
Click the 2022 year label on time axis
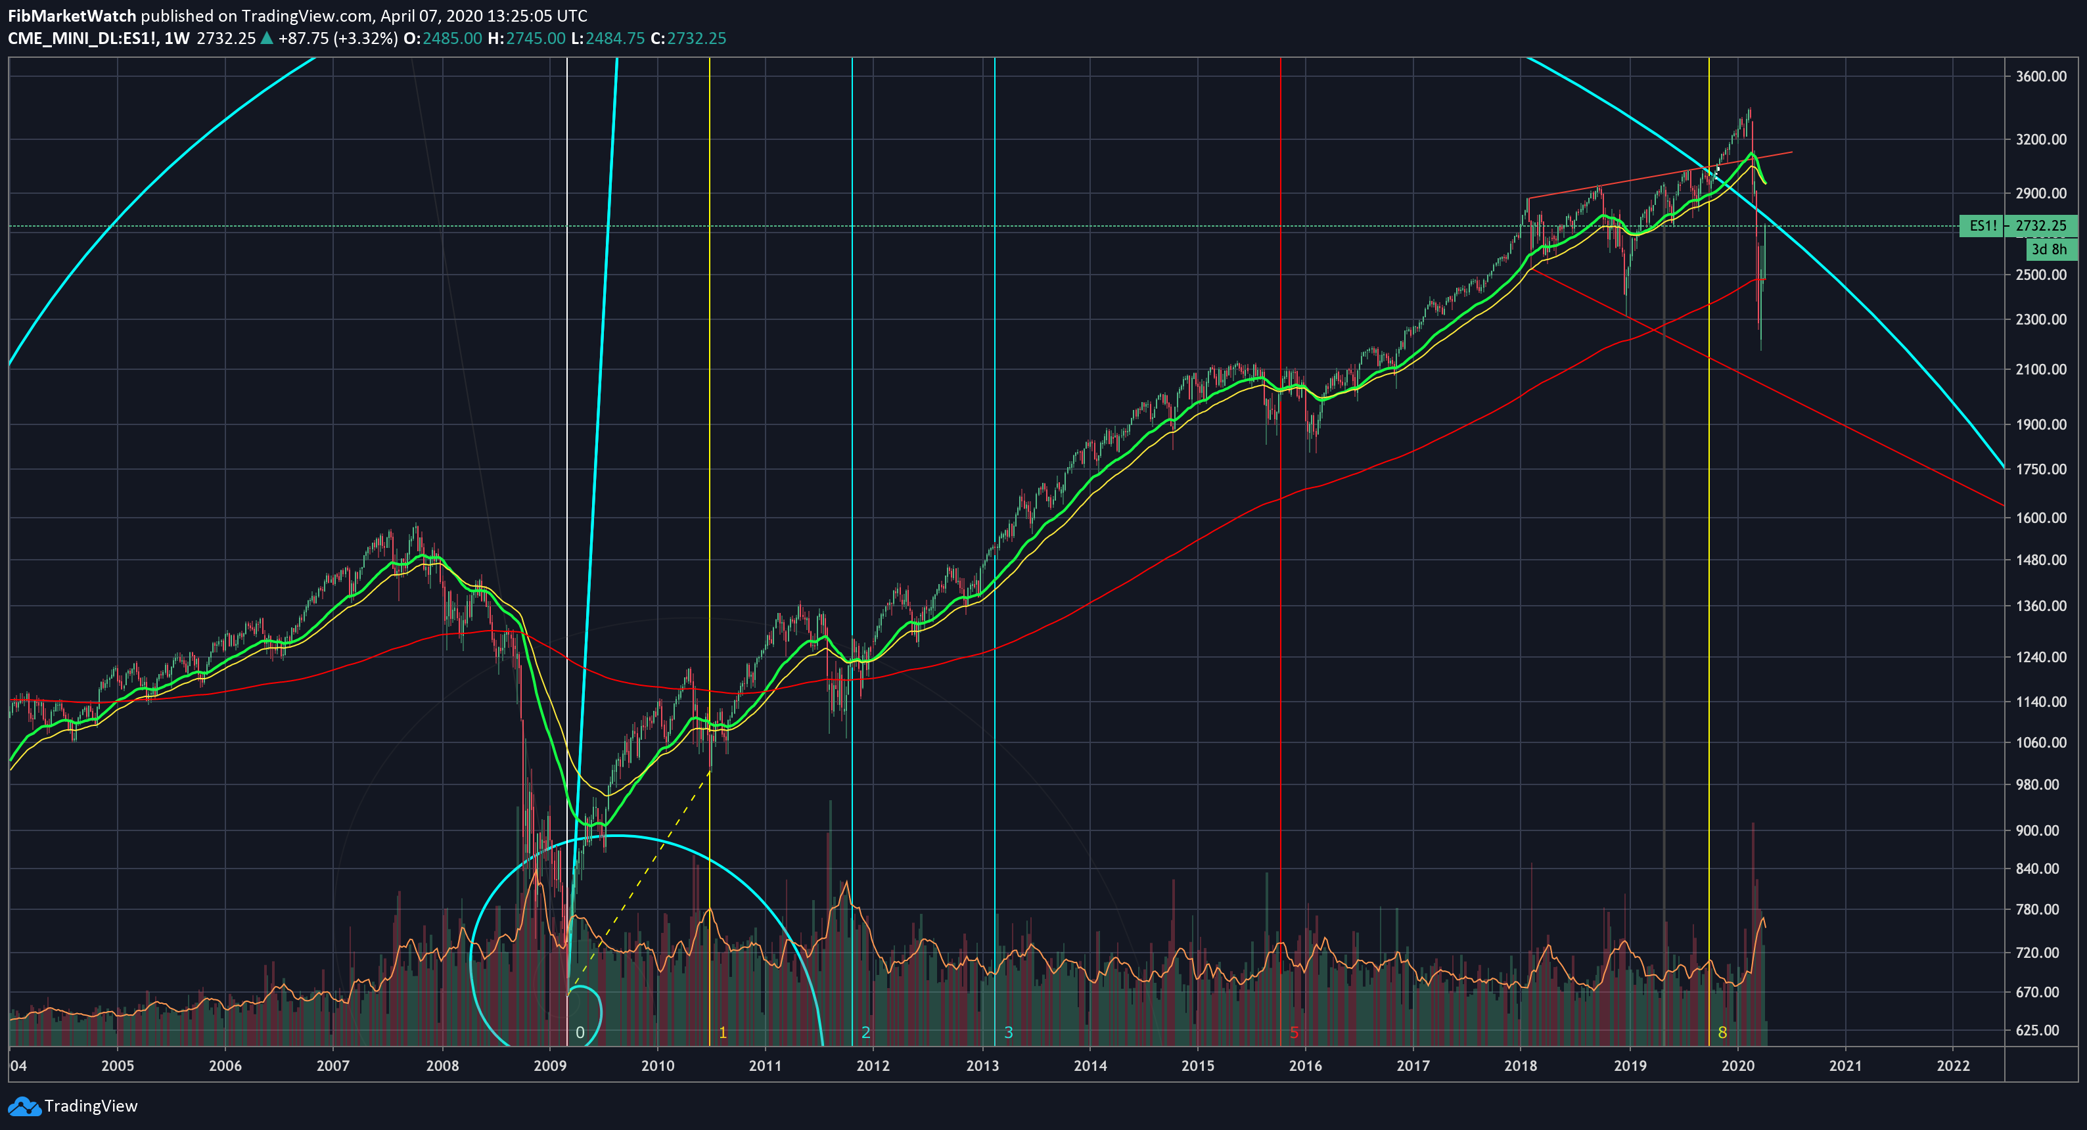click(1954, 1065)
